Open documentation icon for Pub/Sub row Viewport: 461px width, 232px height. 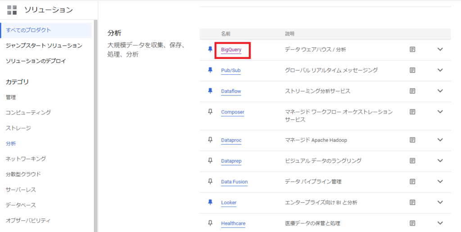coord(412,70)
